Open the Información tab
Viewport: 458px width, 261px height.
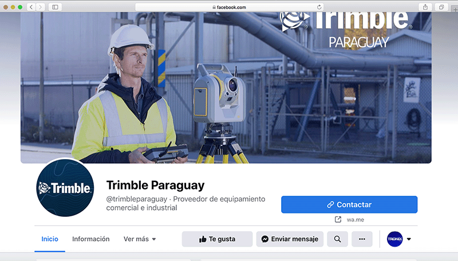click(91, 239)
